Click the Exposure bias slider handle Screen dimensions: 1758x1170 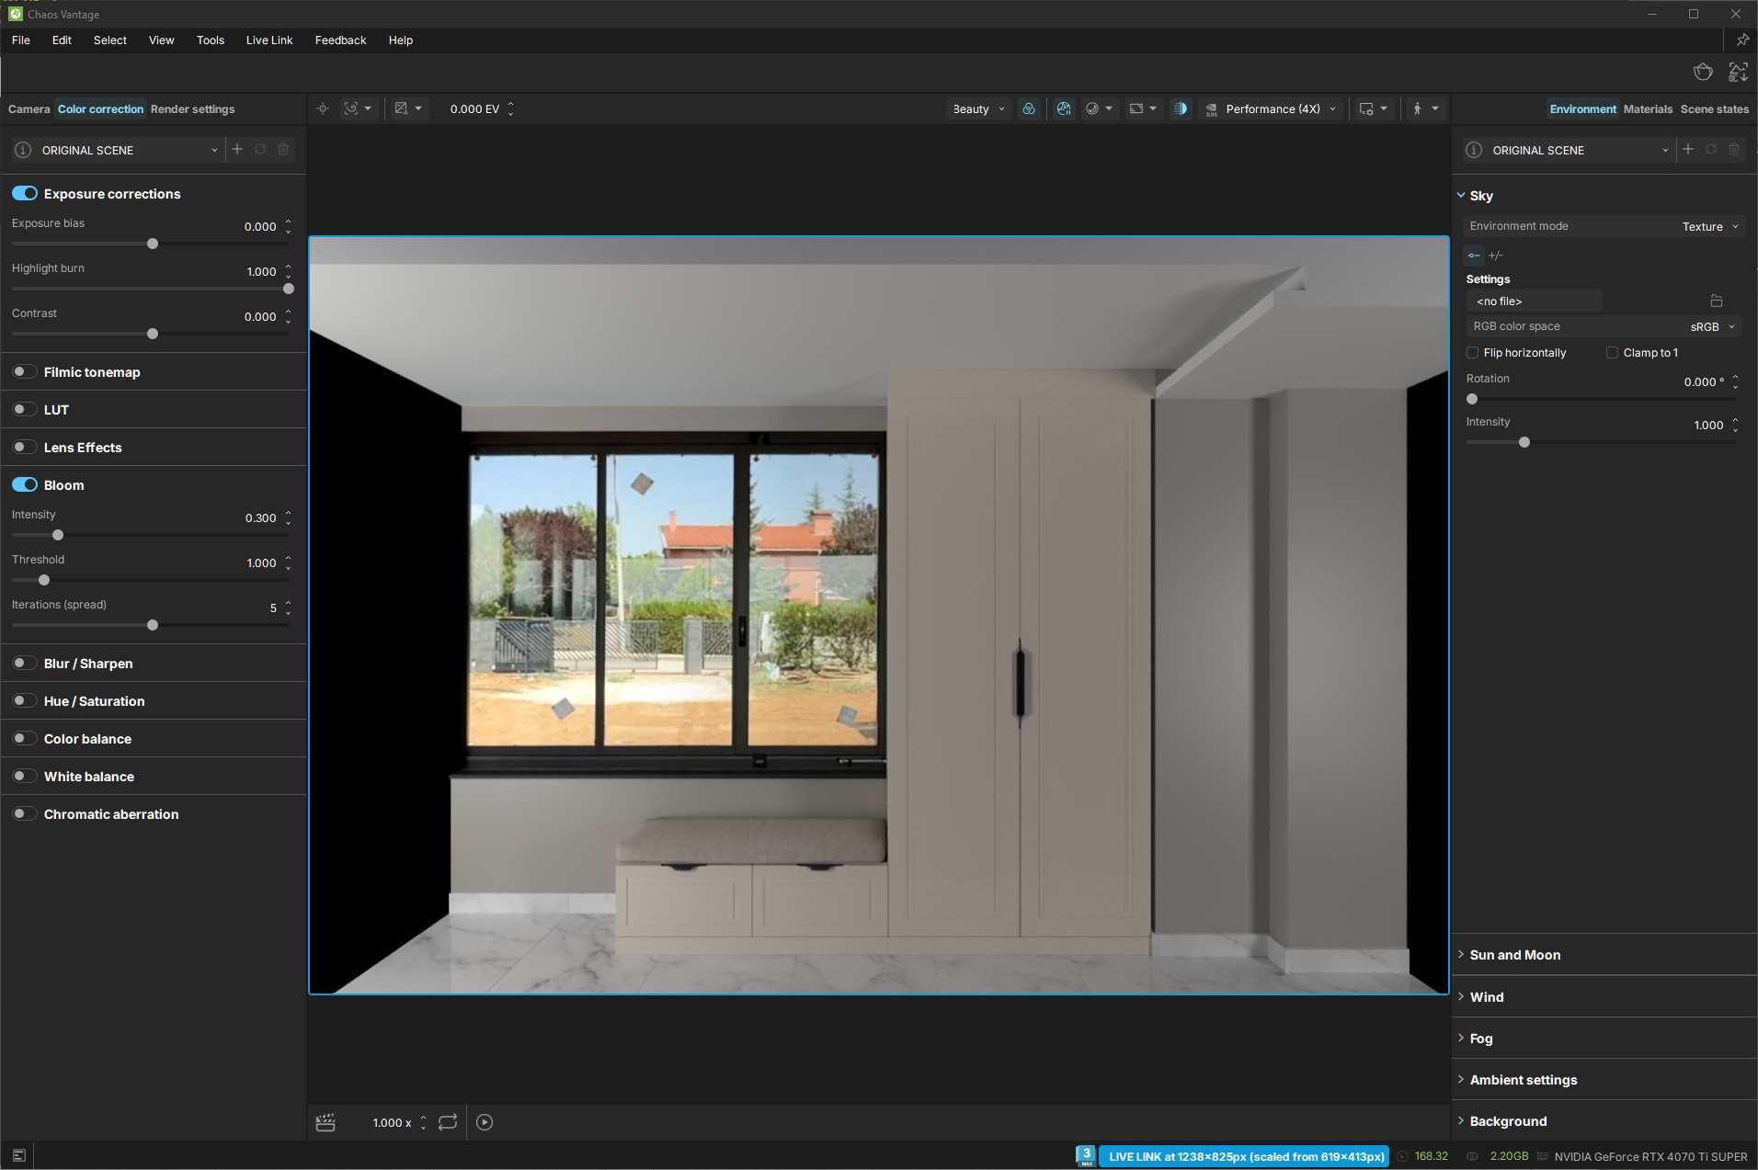click(x=153, y=244)
